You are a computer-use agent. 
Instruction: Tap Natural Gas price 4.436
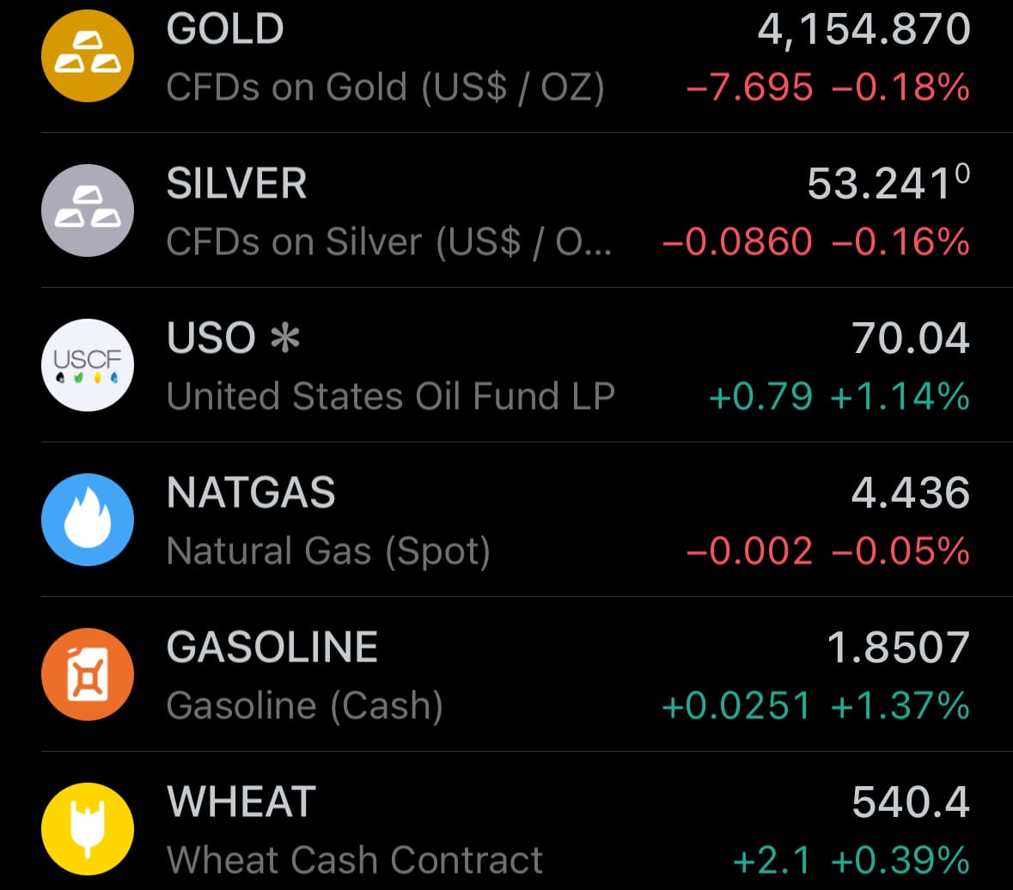click(911, 494)
